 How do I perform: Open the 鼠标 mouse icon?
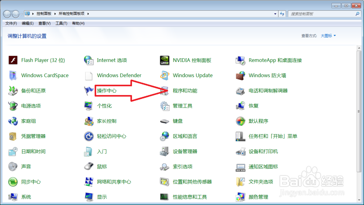89,167
